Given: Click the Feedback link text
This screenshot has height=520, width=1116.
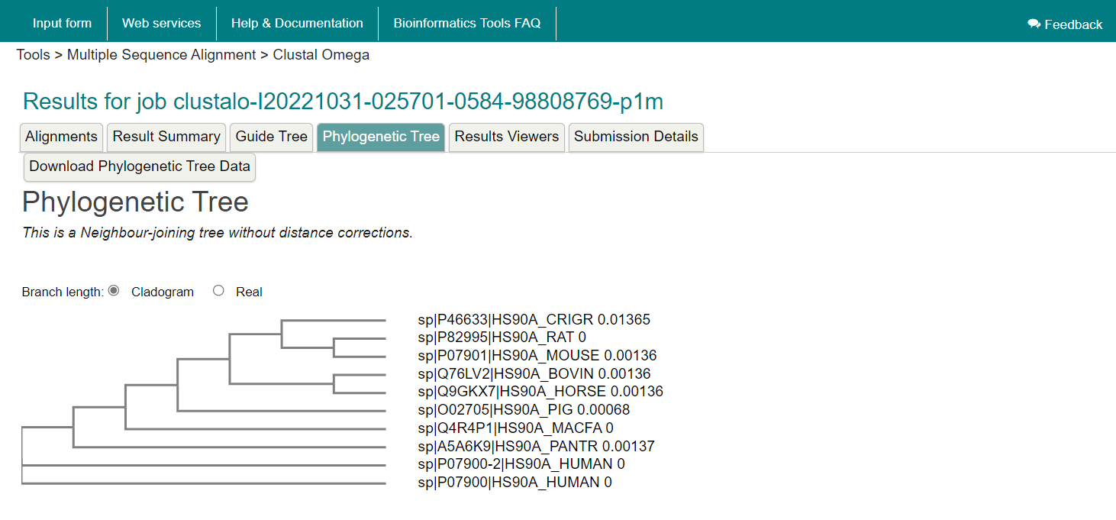Looking at the screenshot, I should (x=1073, y=24).
